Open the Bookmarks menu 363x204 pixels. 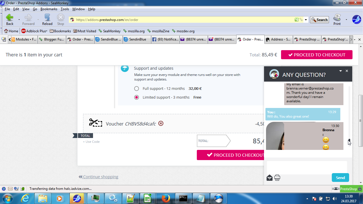[x=49, y=9]
